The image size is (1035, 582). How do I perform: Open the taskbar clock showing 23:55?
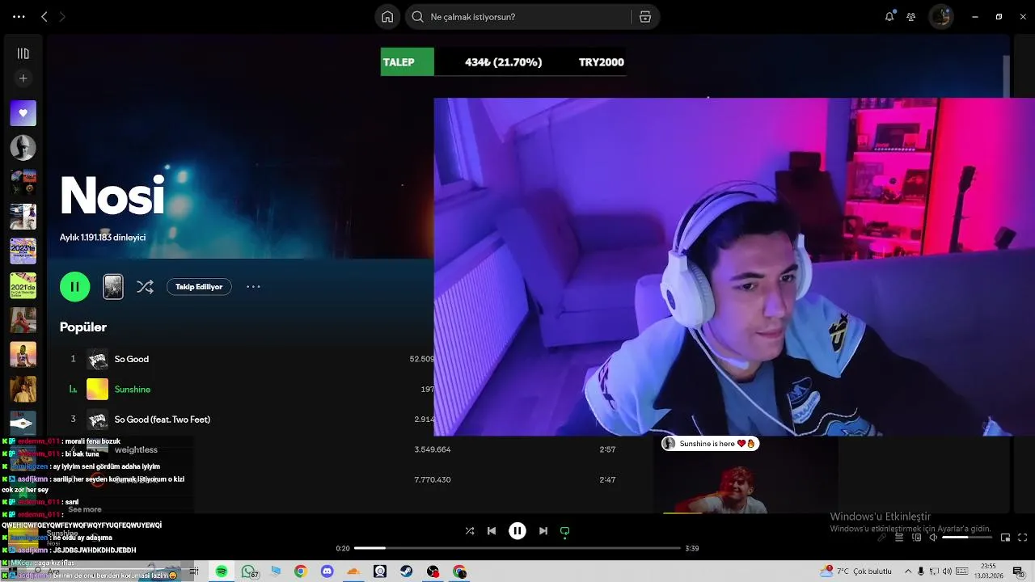[988, 571]
